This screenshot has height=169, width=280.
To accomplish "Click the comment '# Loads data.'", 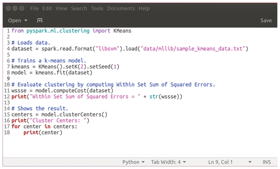I will coord(31,43).
